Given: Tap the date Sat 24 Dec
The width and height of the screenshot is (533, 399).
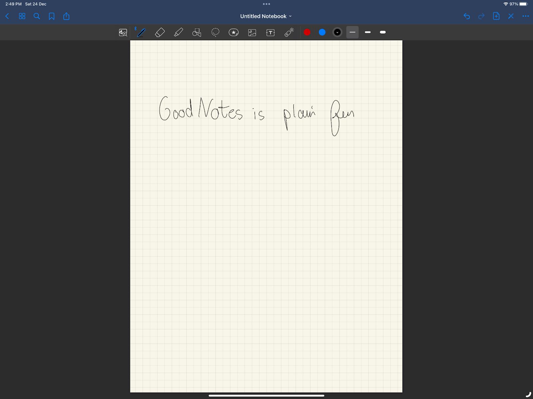Looking at the screenshot, I should 36,4.
